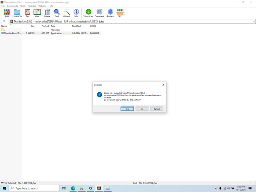
Task: Open Task View on taskbar
Action: [x=64, y=188]
